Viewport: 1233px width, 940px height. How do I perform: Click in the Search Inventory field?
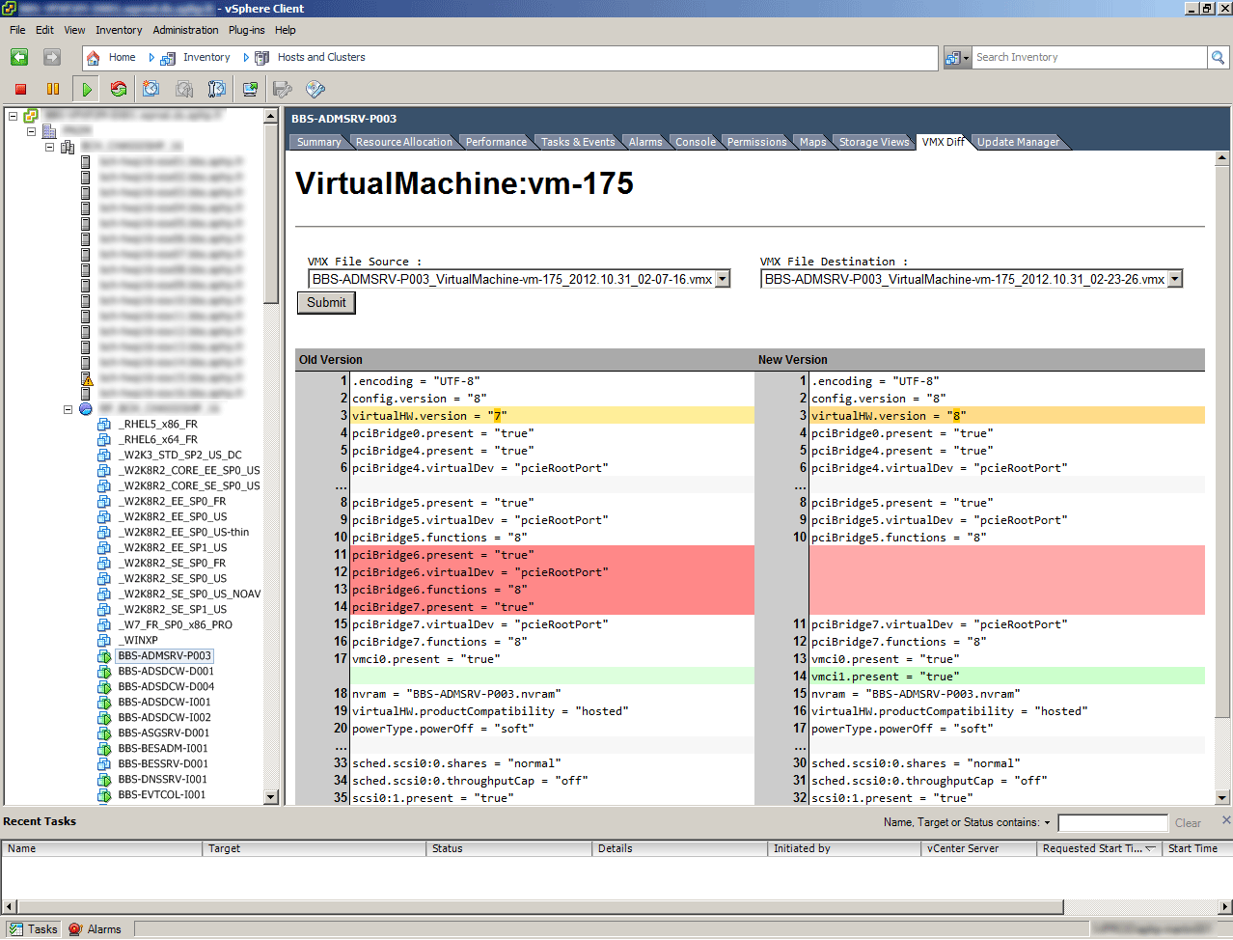[x=1089, y=58]
